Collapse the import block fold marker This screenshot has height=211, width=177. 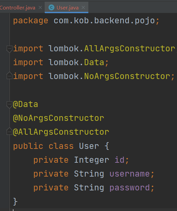9,49
